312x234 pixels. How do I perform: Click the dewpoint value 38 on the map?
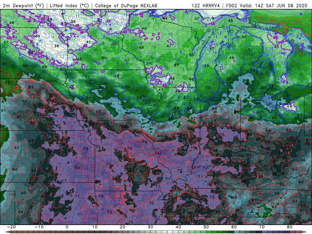click(x=73, y=21)
